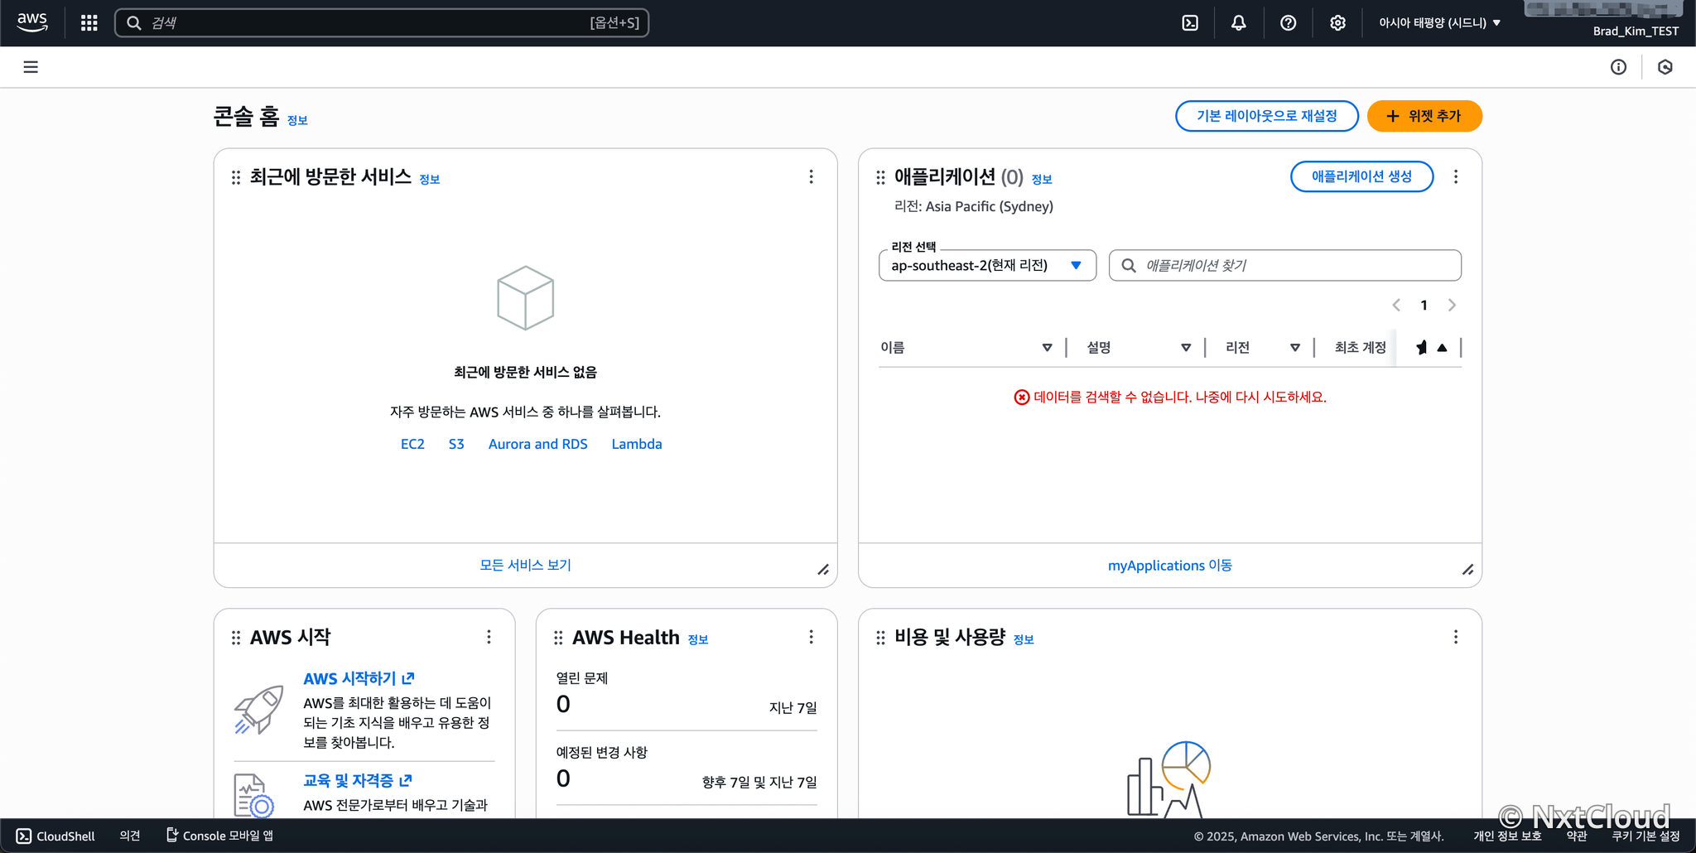Sort applications by 리전 column
The width and height of the screenshot is (1696, 853).
1295,348
